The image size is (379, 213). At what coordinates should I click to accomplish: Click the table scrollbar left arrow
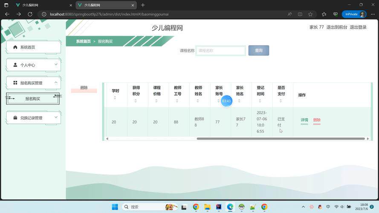click(x=107, y=138)
